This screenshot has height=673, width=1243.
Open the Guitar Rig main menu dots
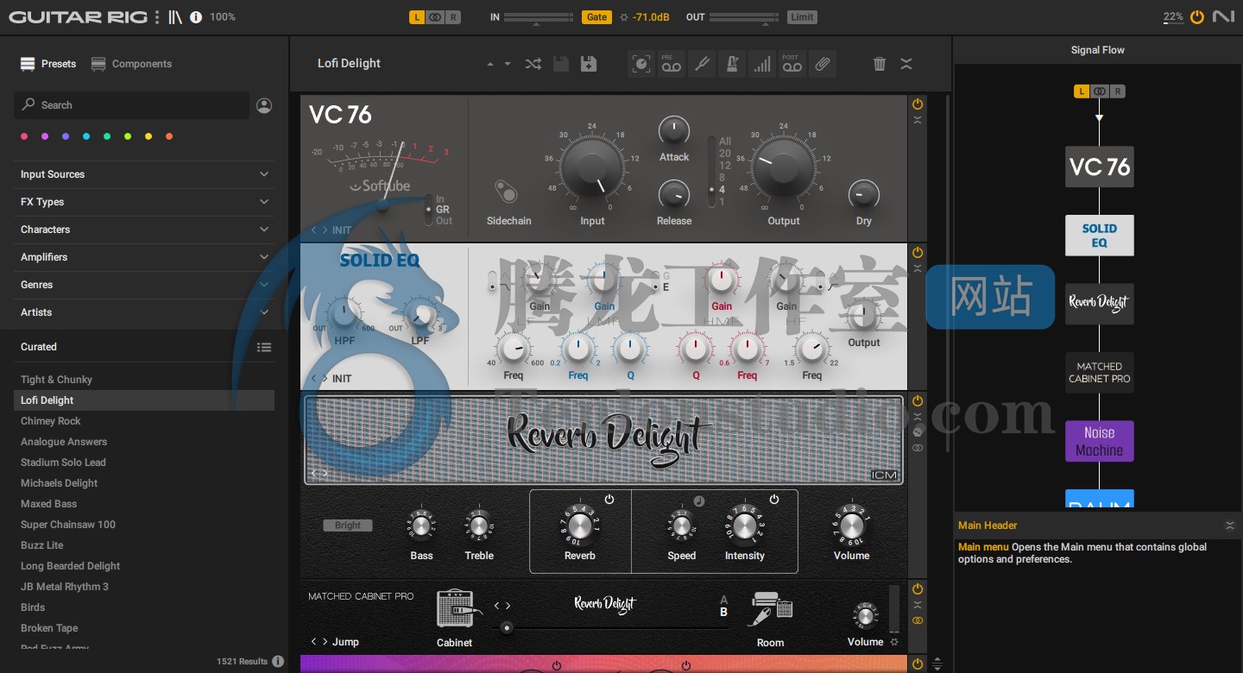click(x=156, y=17)
